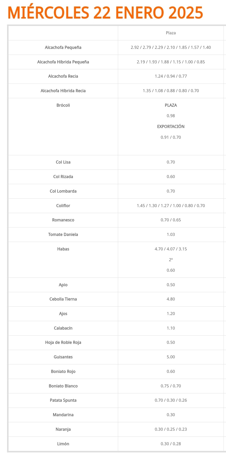Select the Guisantes price 5.00
This screenshot has height=453, width=226.
click(171, 357)
